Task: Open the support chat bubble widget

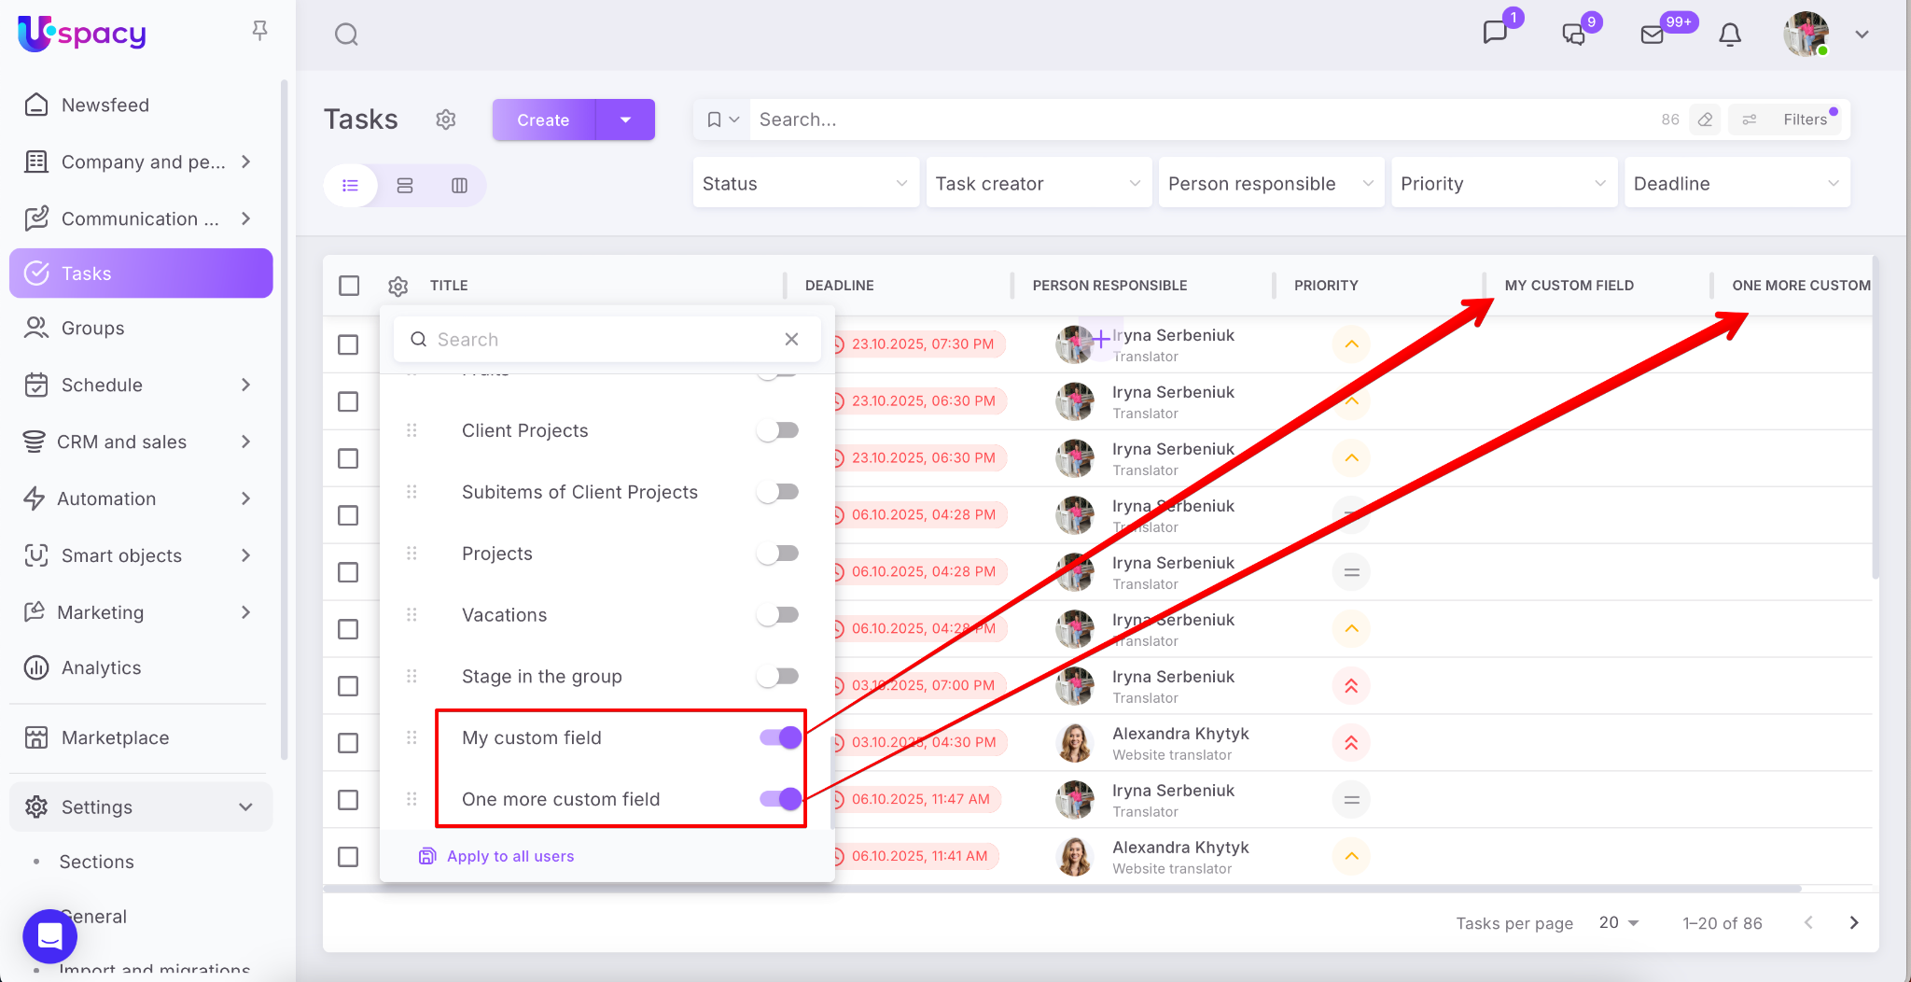Action: point(49,935)
